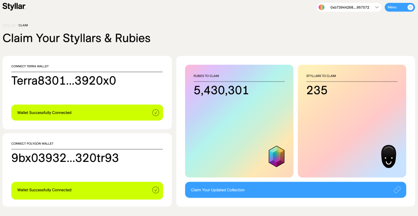The image size is (418, 216).
Task: Open the blue Menu button
Action: point(400,7)
